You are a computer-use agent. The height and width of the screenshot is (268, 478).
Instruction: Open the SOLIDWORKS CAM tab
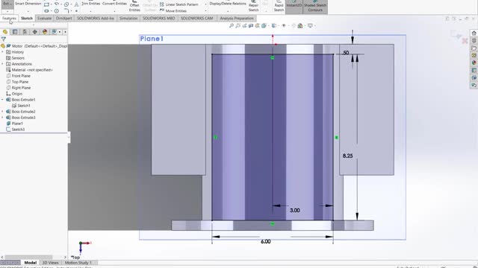197,18
